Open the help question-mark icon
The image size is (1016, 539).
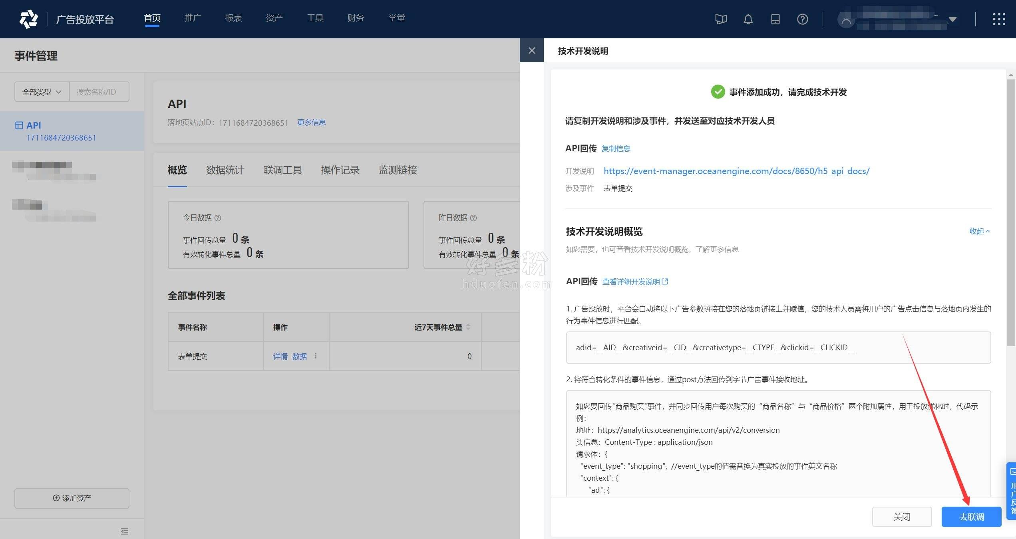point(802,19)
